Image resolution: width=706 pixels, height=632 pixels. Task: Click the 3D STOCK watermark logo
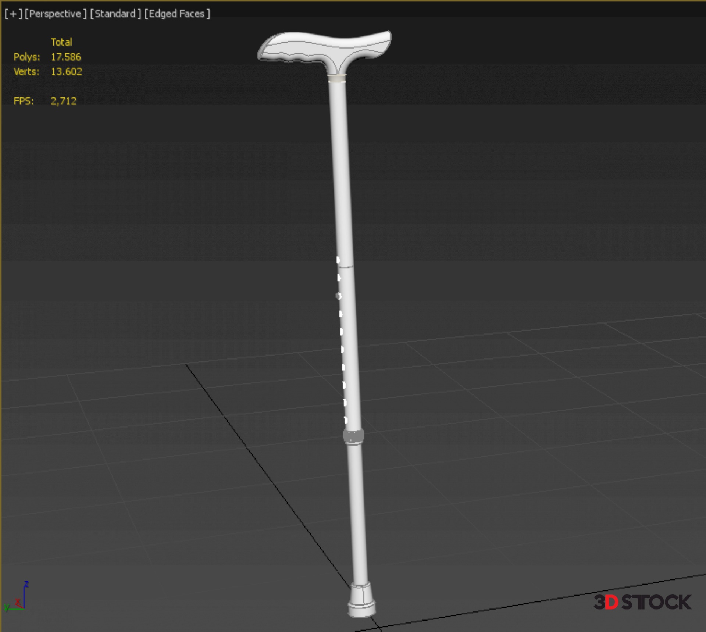tap(642, 602)
